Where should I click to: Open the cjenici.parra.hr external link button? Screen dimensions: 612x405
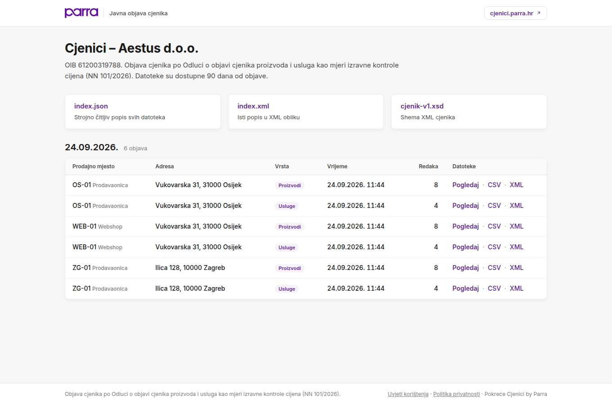click(516, 13)
